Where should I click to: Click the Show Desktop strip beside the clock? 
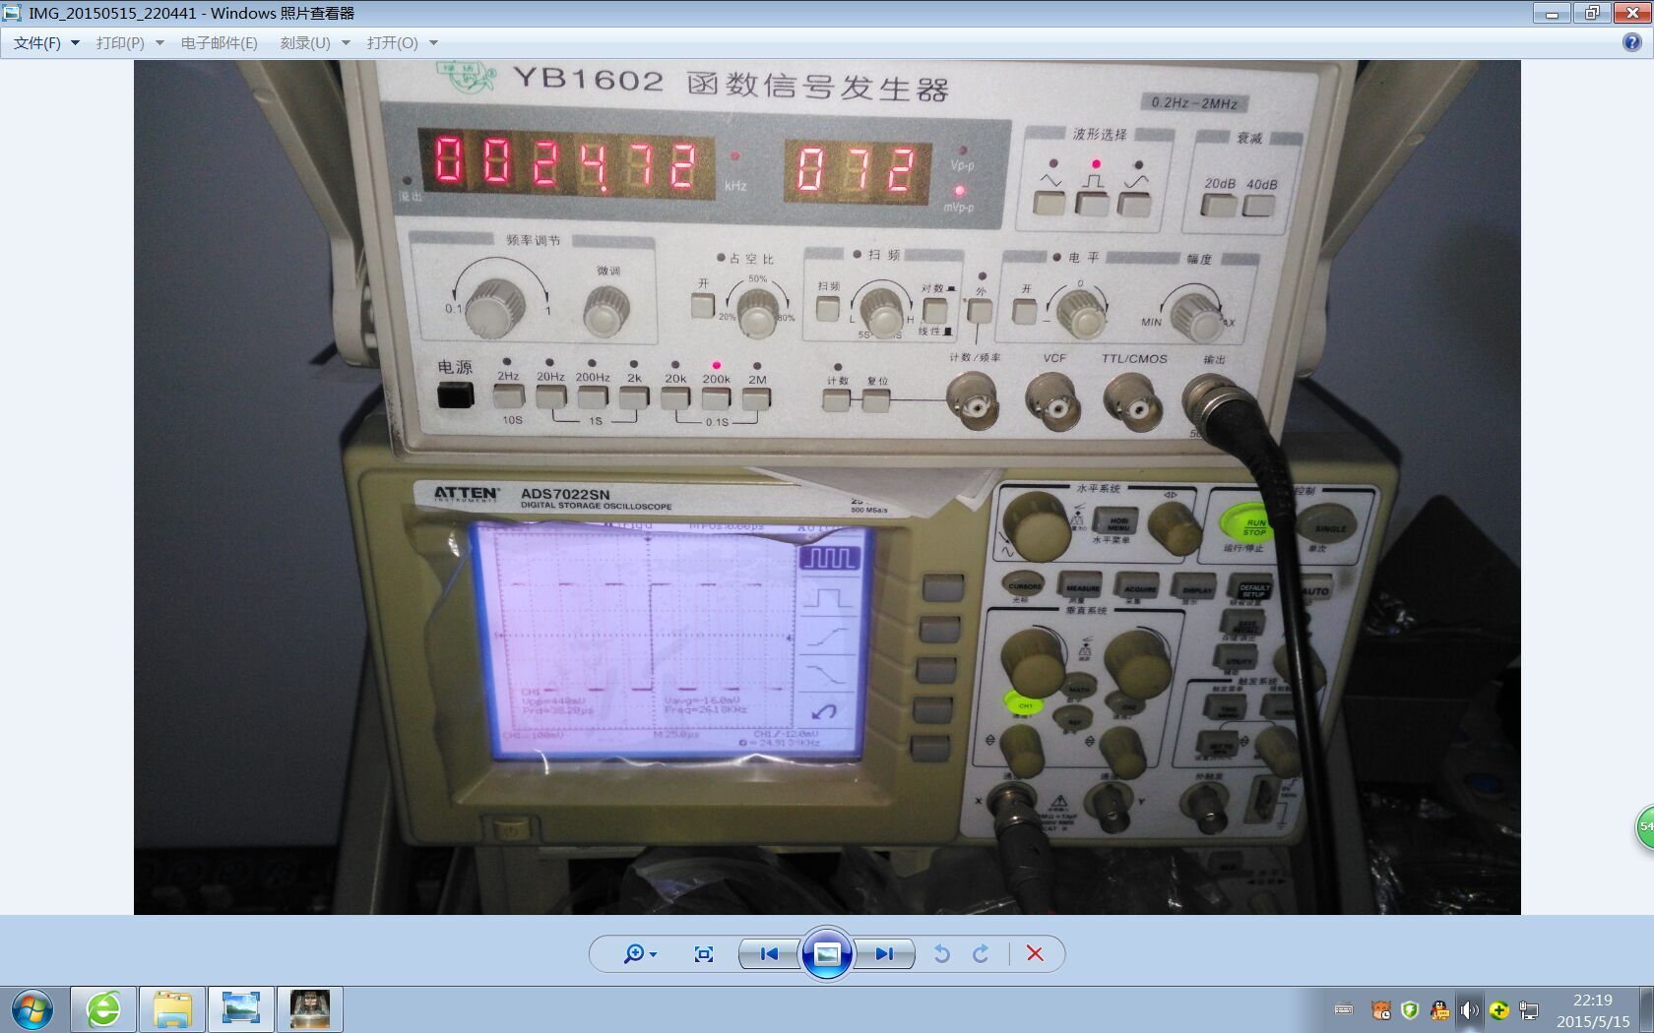click(x=1647, y=1009)
